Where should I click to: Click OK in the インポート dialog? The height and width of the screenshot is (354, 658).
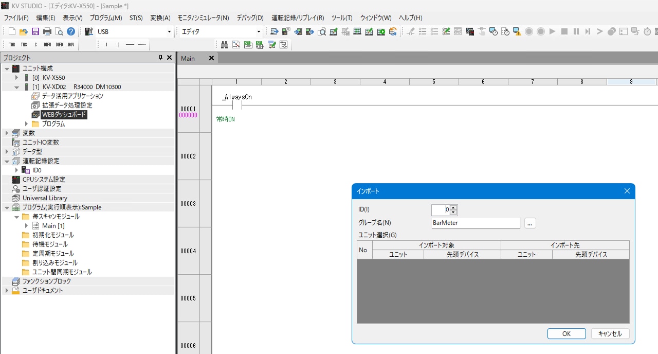click(566, 334)
